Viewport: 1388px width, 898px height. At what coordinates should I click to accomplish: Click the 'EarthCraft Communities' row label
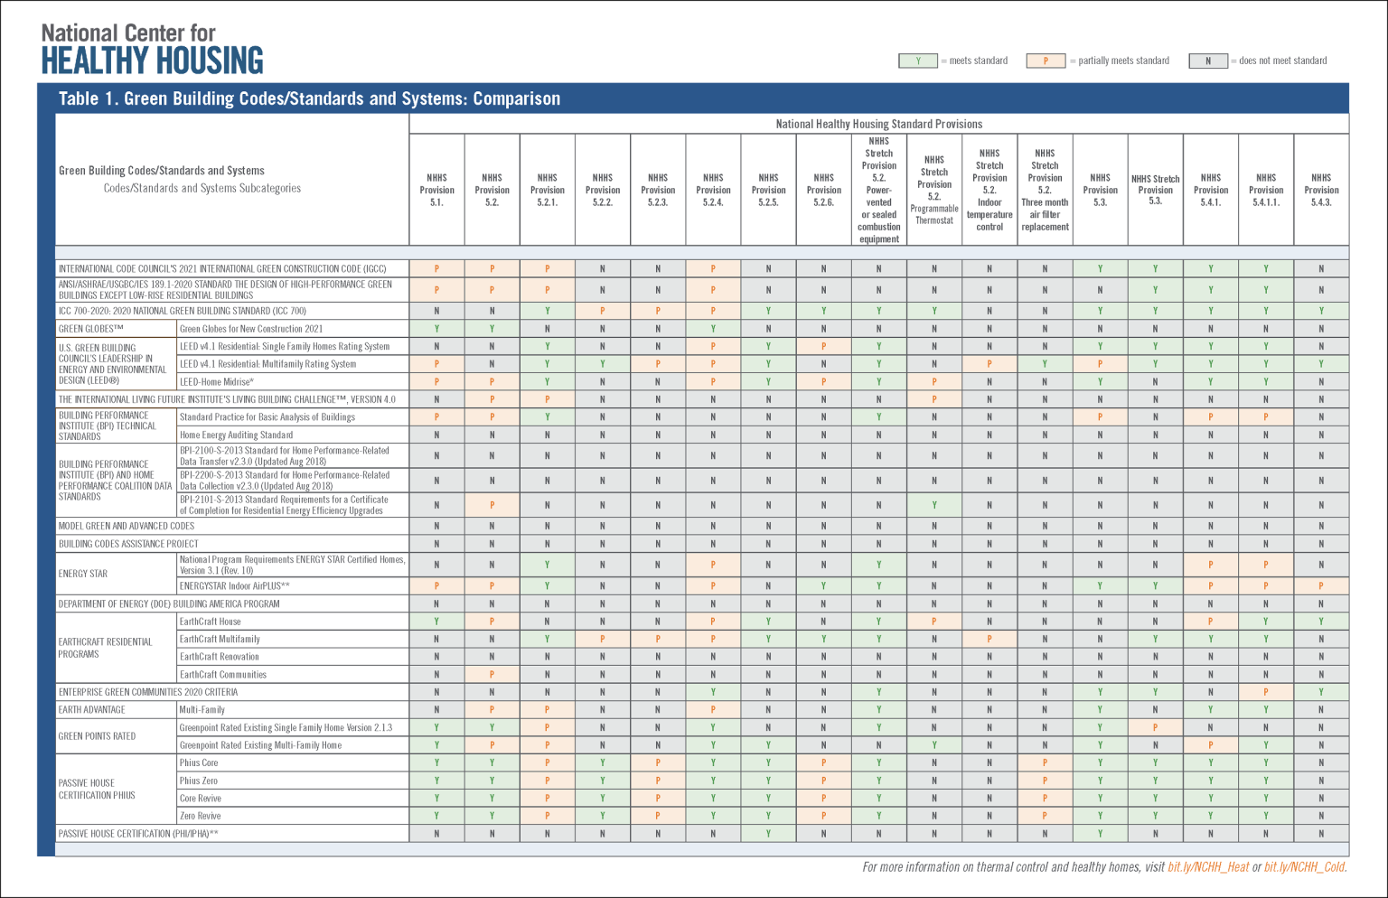tap(223, 674)
